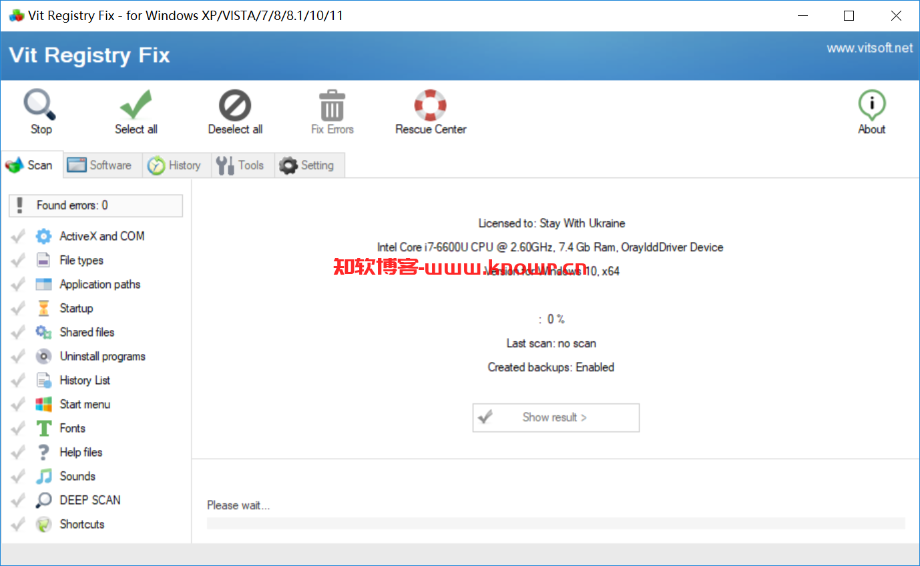This screenshot has height=566, width=920.
Task: Click the Shortcuts icon
Action: click(43, 524)
